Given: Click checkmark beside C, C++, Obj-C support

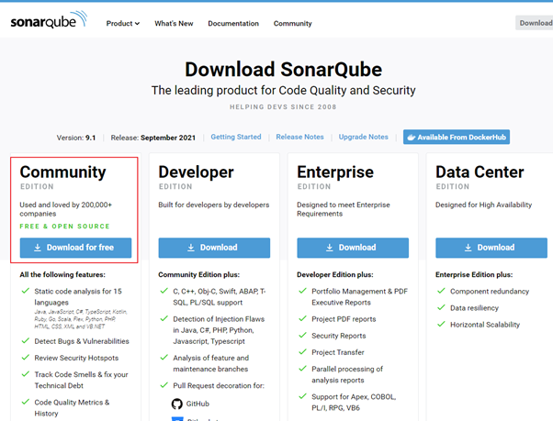Looking at the screenshot, I should pos(164,291).
